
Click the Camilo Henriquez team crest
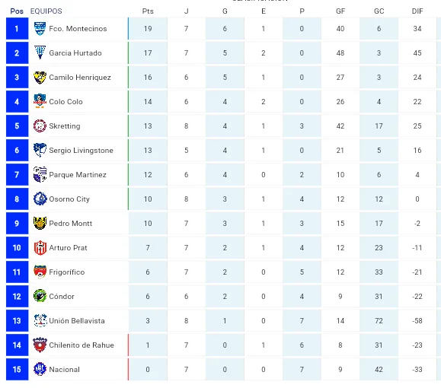(x=40, y=78)
